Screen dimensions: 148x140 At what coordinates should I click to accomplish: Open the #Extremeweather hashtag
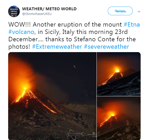click(x=57, y=47)
